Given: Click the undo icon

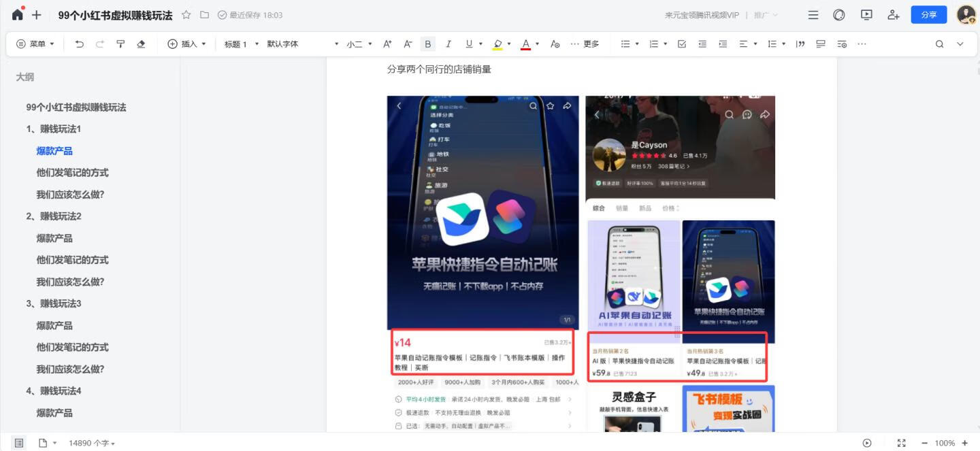Looking at the screenshot, I should click(x=79, y=44).
